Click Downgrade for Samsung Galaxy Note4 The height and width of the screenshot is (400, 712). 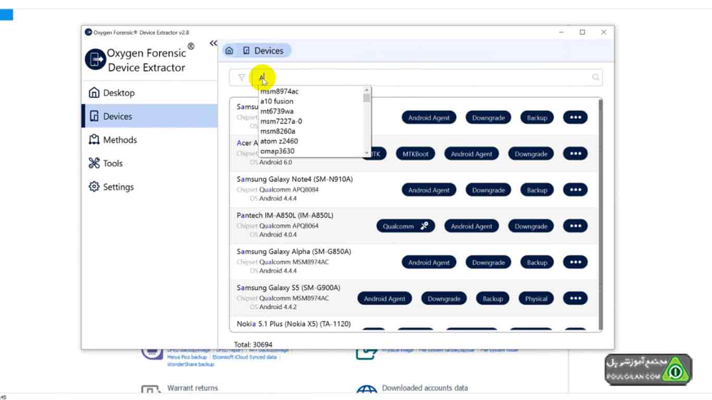point(488,190)
